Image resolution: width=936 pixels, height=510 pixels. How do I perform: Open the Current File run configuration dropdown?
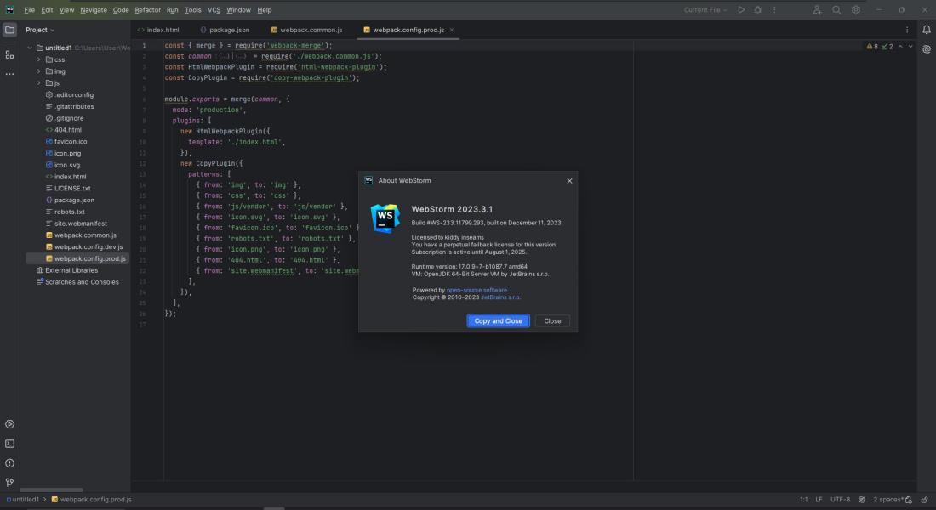point(705,10)
